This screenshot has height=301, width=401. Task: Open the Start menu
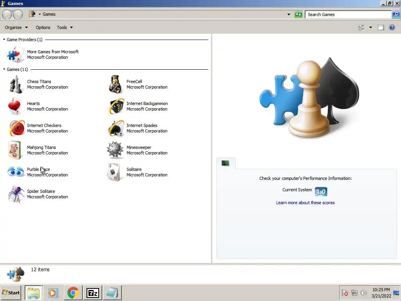point(11,292)
